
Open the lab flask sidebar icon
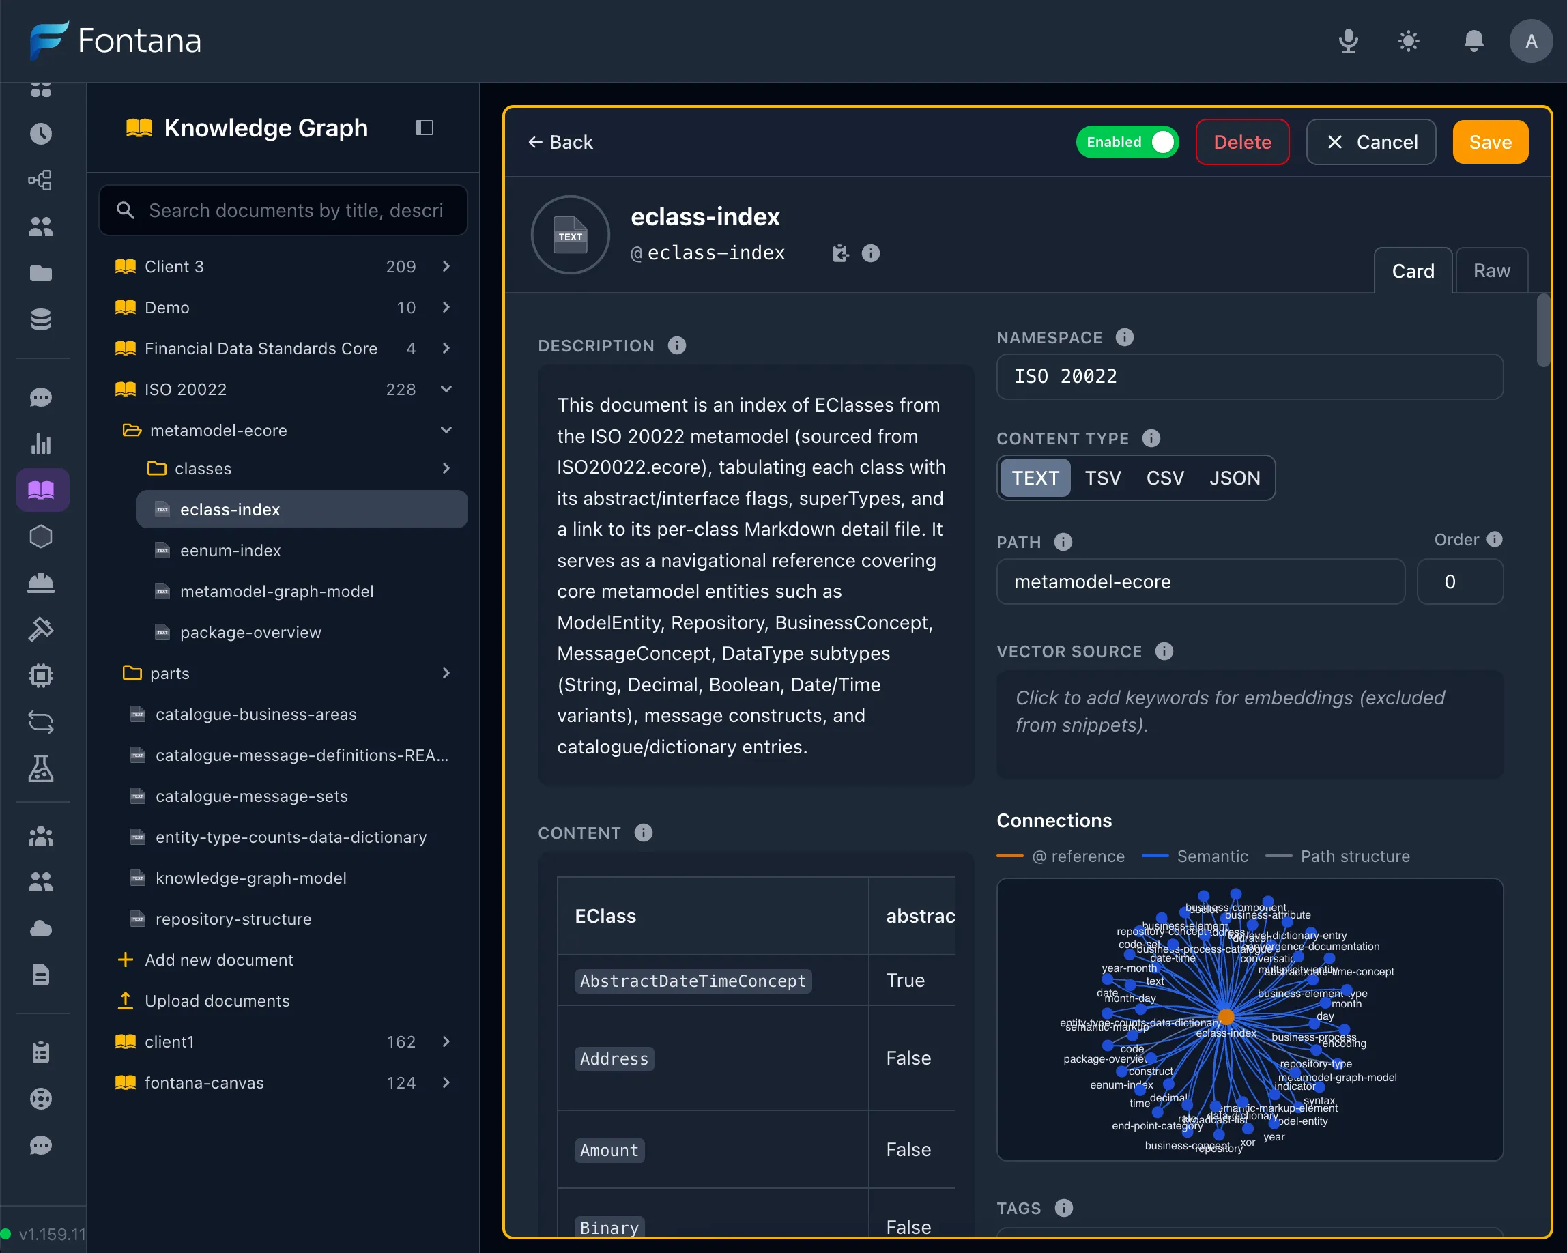tap(41, 768)
